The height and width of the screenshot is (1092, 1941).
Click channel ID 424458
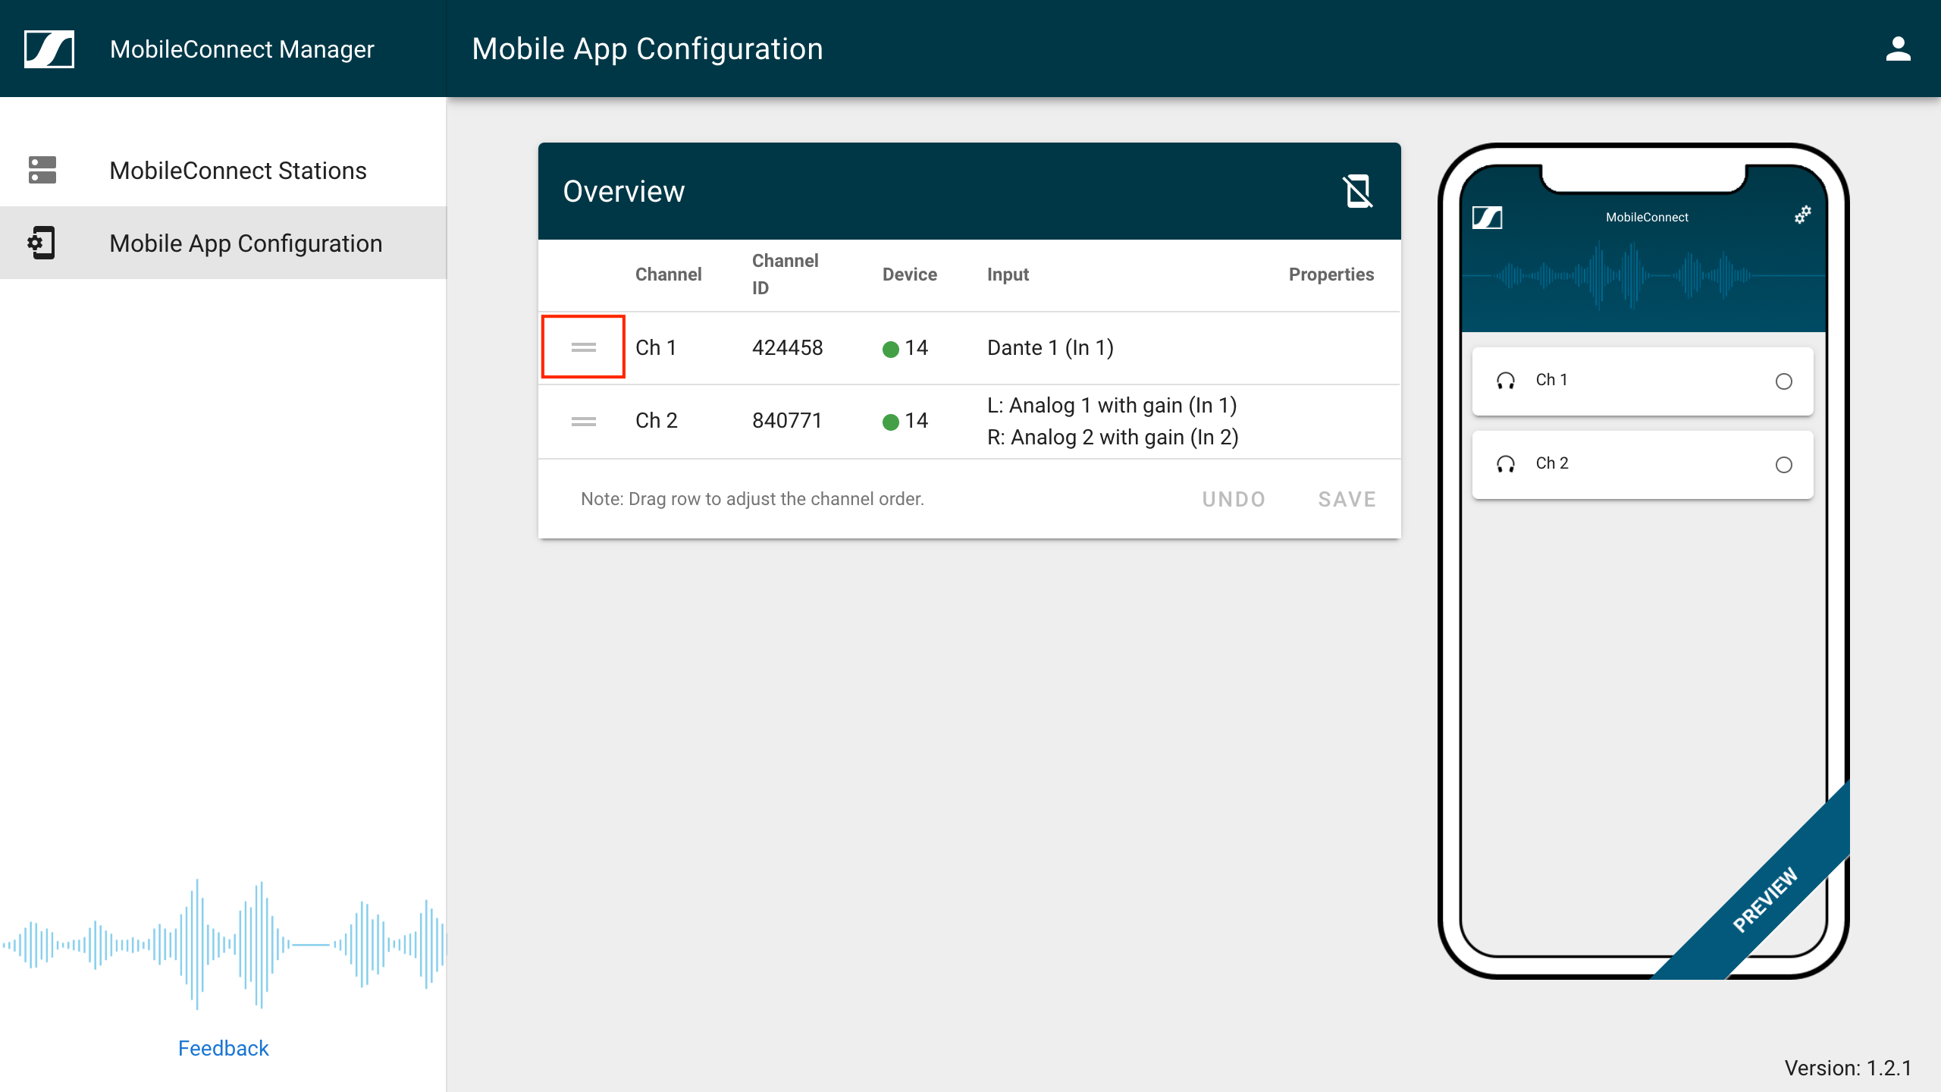coord(787,347)
